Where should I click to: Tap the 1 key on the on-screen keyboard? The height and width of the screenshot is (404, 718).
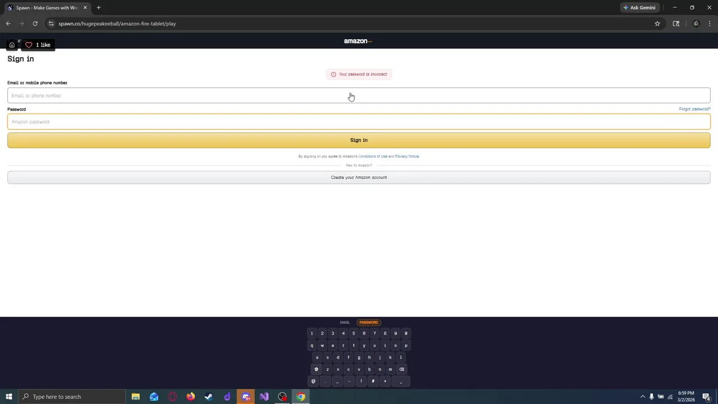pyautogui.click(x=312, y=333)
